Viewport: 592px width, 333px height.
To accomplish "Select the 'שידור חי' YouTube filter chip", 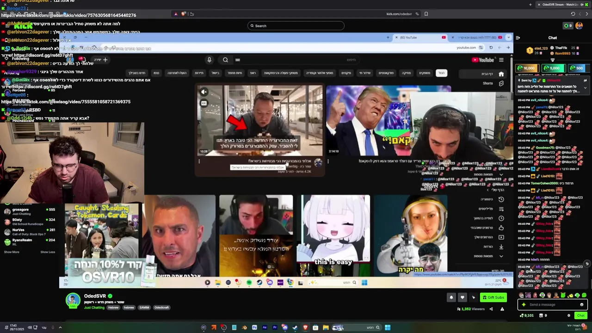I will click(365, 73).
